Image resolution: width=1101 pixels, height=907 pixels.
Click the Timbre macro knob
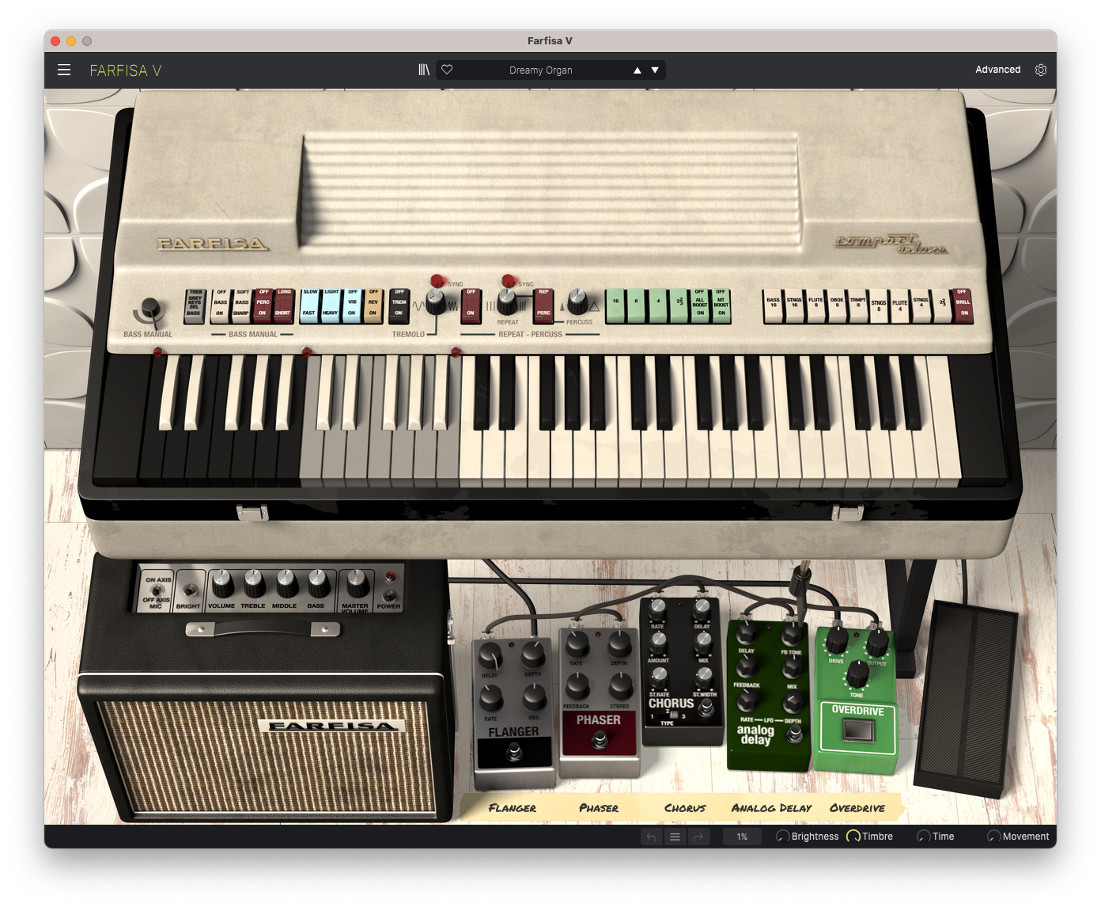click(853, 837)
